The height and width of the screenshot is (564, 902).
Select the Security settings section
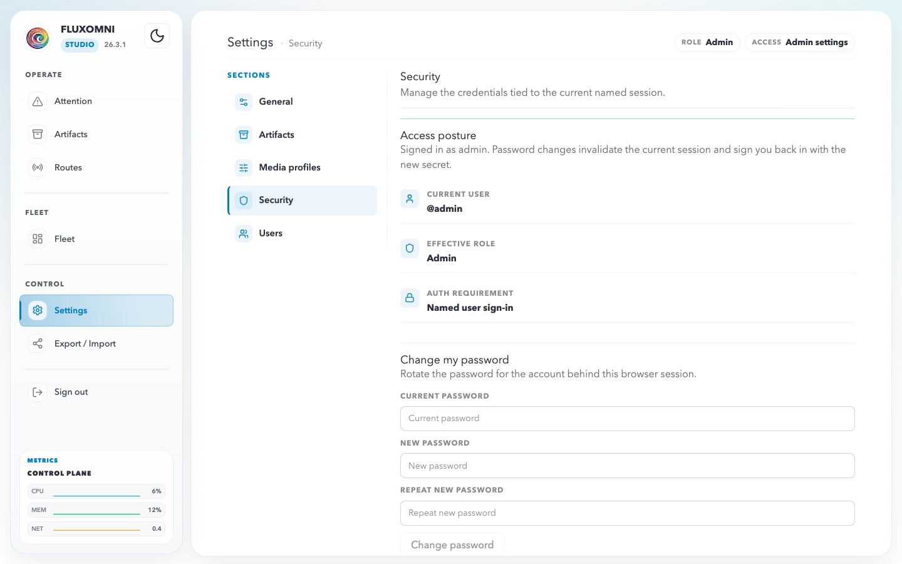click(302, 201)
